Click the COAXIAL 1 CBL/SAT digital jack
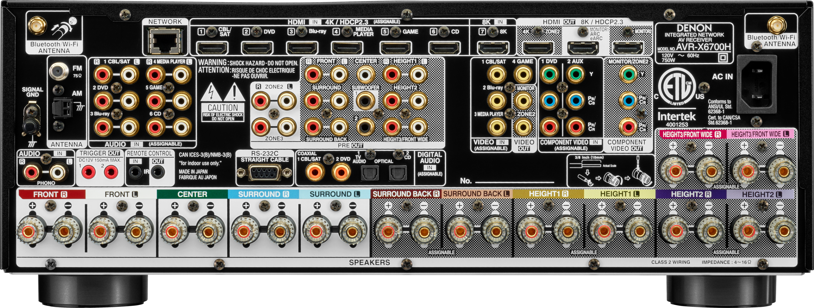The width and height of the screenshot is (814, 308). (314, 172)
